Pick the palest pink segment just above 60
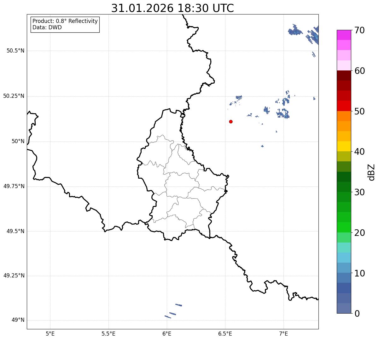This screenshot has height=340, width=379. coord(344,65)
